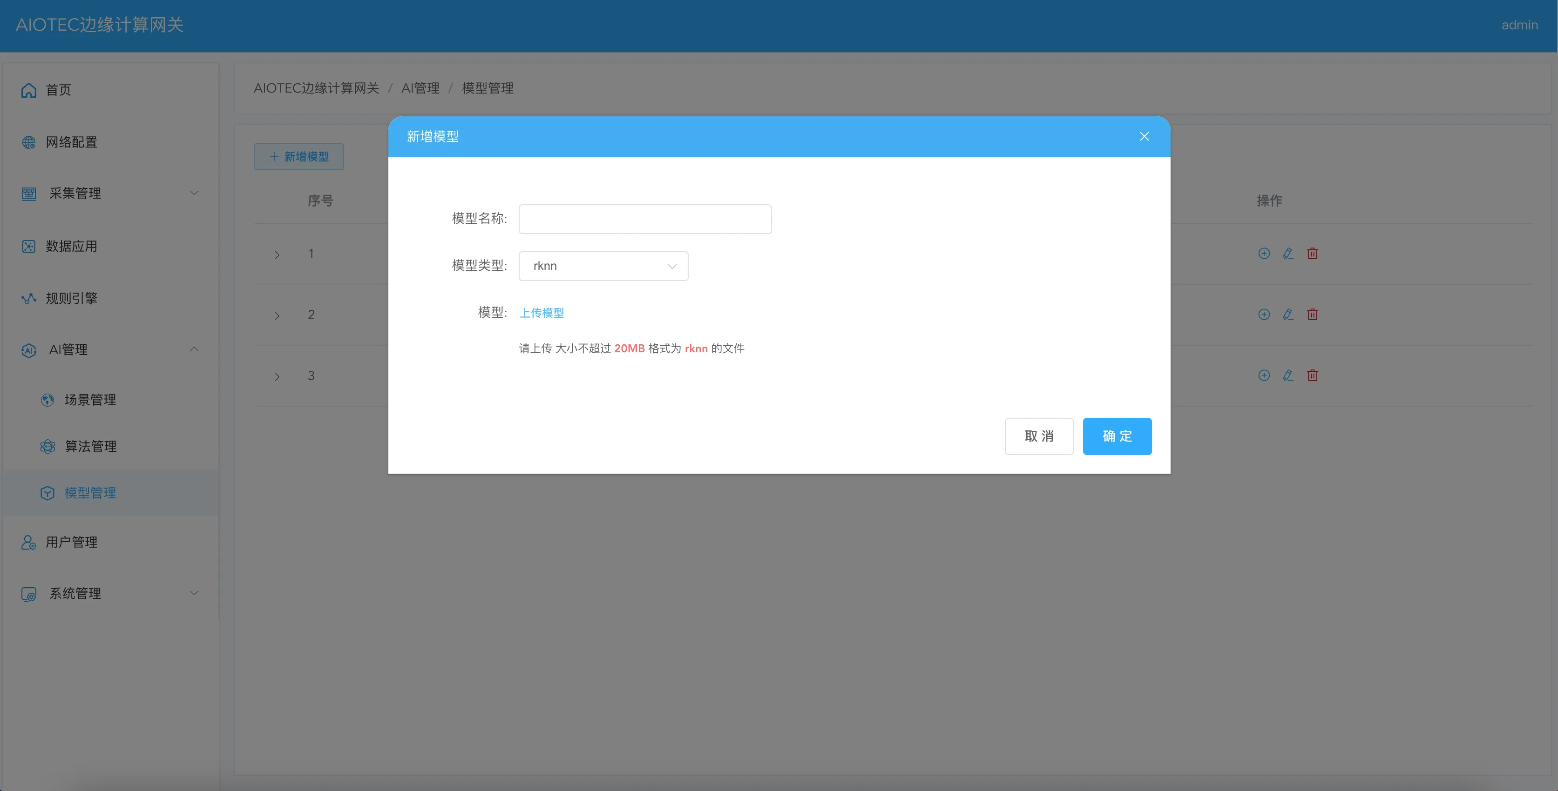Expand the 采集管理 submenu chevron
Image resolution: width=1558 pixels, height=791 pixels.
coord(194,194)
